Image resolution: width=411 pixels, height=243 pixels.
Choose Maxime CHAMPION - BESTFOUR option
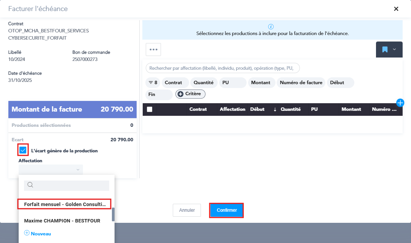click(62, 221)
